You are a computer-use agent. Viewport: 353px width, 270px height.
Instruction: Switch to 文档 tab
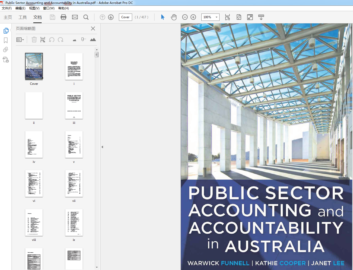pos(37,17)
